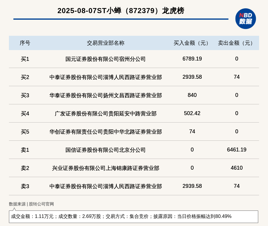Screen dimensions: 268x226
Task: Select the 卖1 row label
Action: pyautogui.click(x=25, y=150)
